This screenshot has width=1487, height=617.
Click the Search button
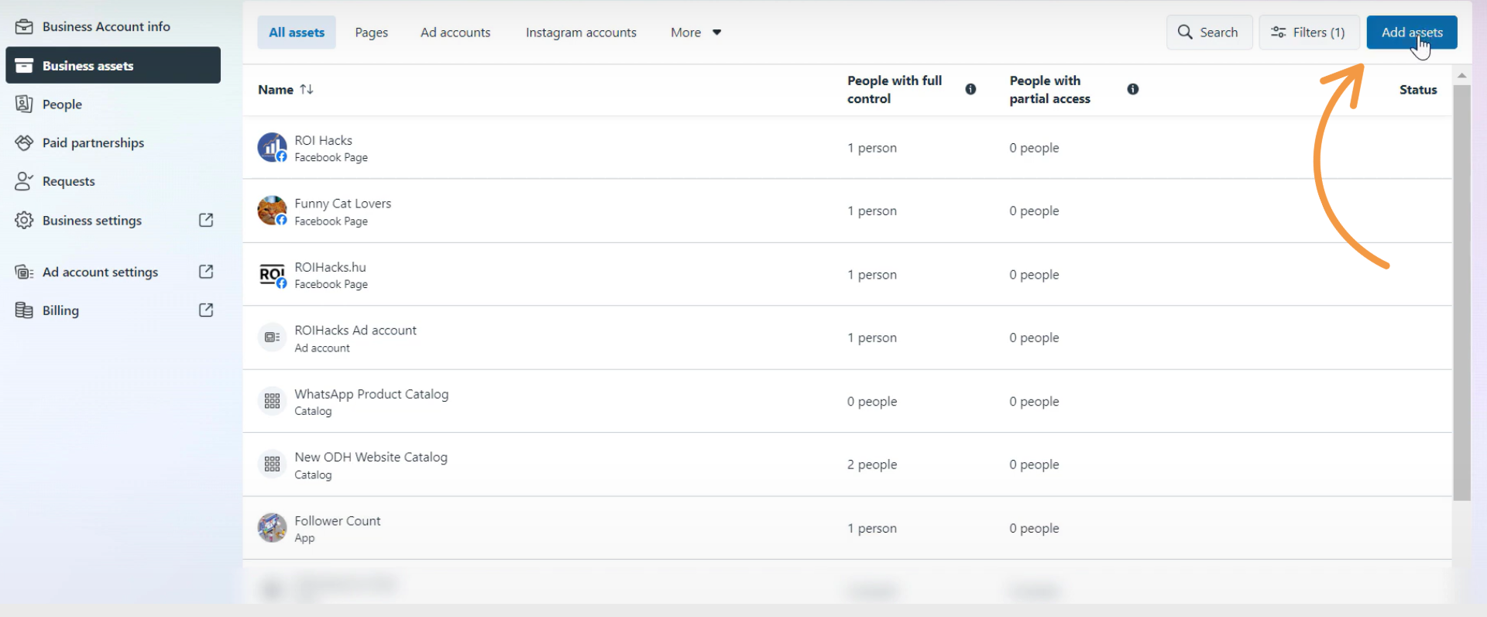(1209, 33)
